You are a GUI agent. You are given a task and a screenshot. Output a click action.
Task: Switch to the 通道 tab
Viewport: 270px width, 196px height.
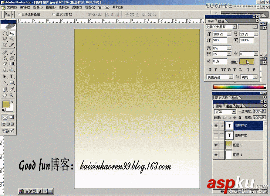point(229,106)
